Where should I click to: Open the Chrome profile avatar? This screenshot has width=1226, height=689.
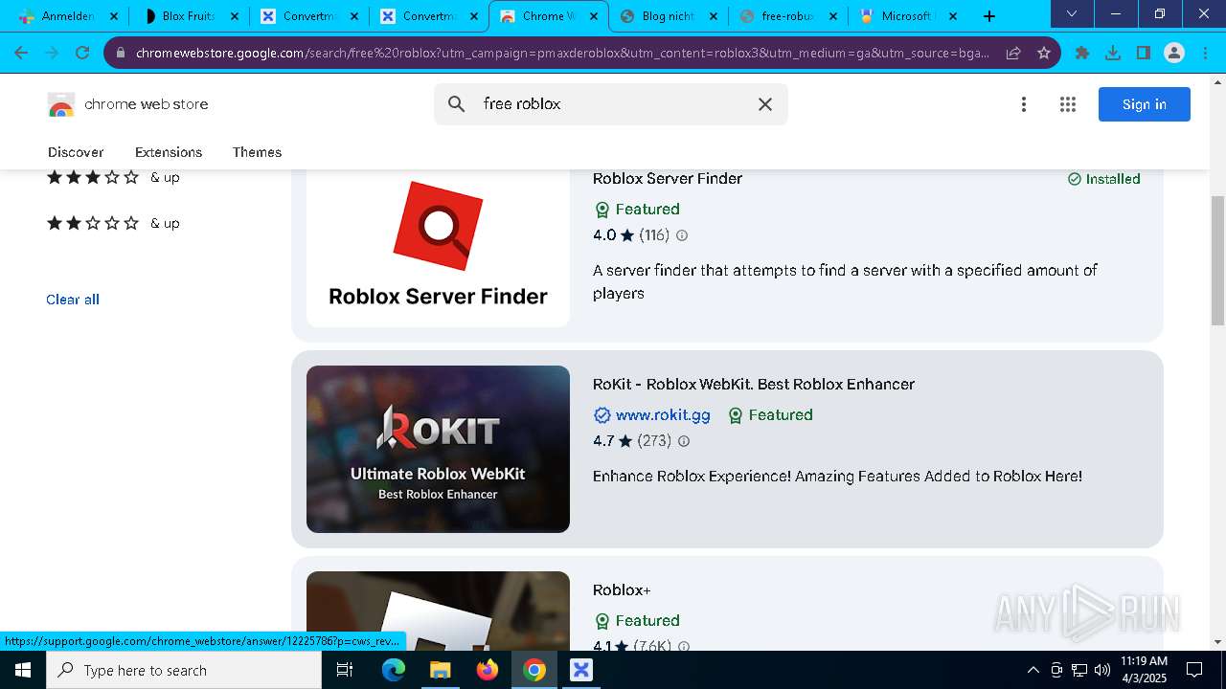click(1174, 53)
